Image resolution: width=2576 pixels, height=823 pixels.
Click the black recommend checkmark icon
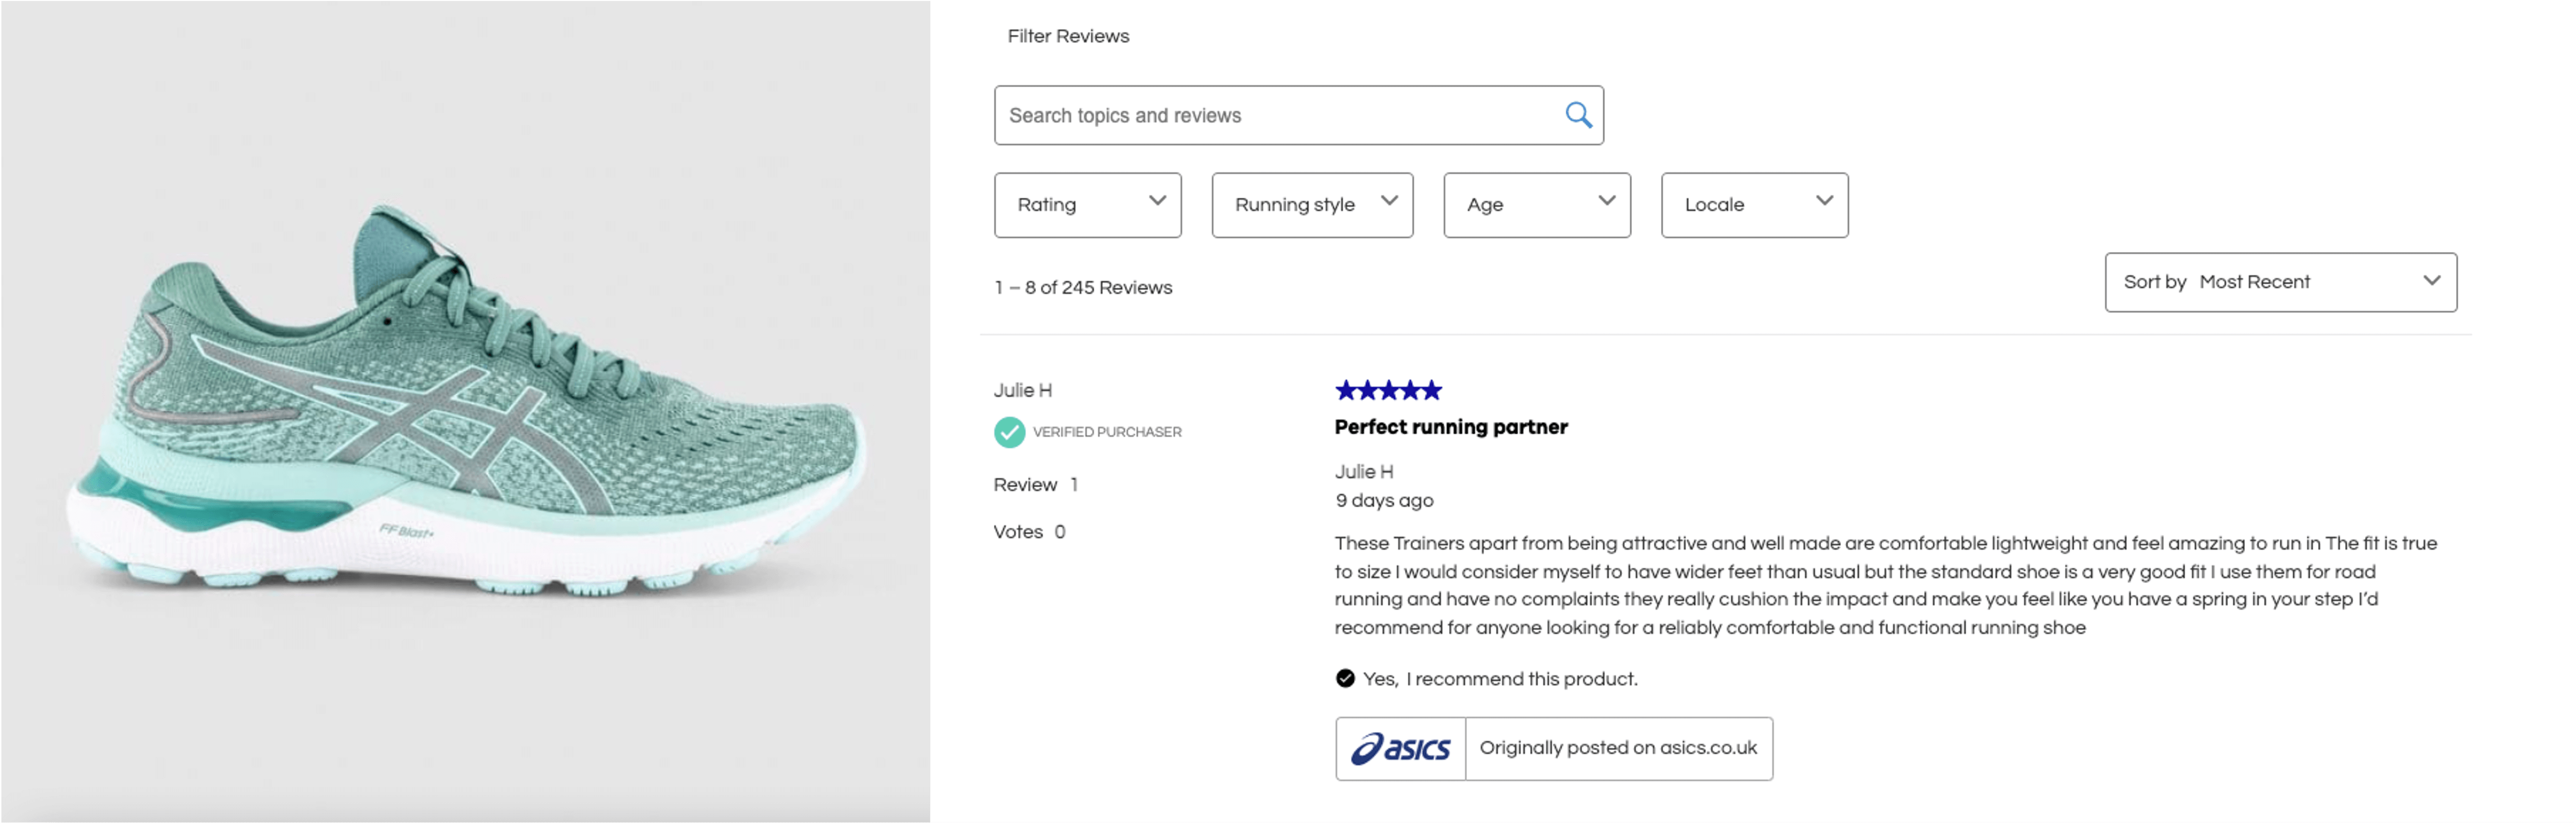point(1345,678)
